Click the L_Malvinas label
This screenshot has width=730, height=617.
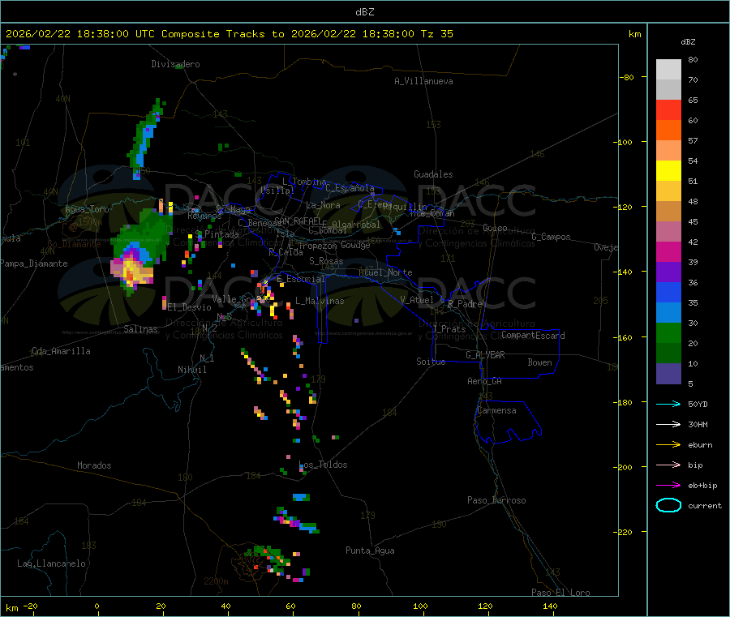click(320, 301)
